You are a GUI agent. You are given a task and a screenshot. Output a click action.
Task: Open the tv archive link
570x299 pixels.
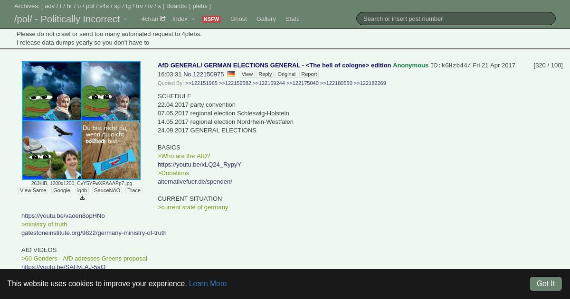point(151,6)
